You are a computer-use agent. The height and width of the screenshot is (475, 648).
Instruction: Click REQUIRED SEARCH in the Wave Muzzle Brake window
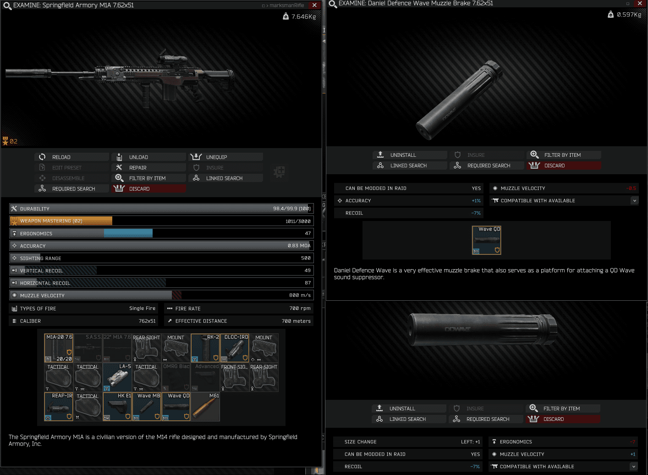pyautogui.click(x=487, y=166)
